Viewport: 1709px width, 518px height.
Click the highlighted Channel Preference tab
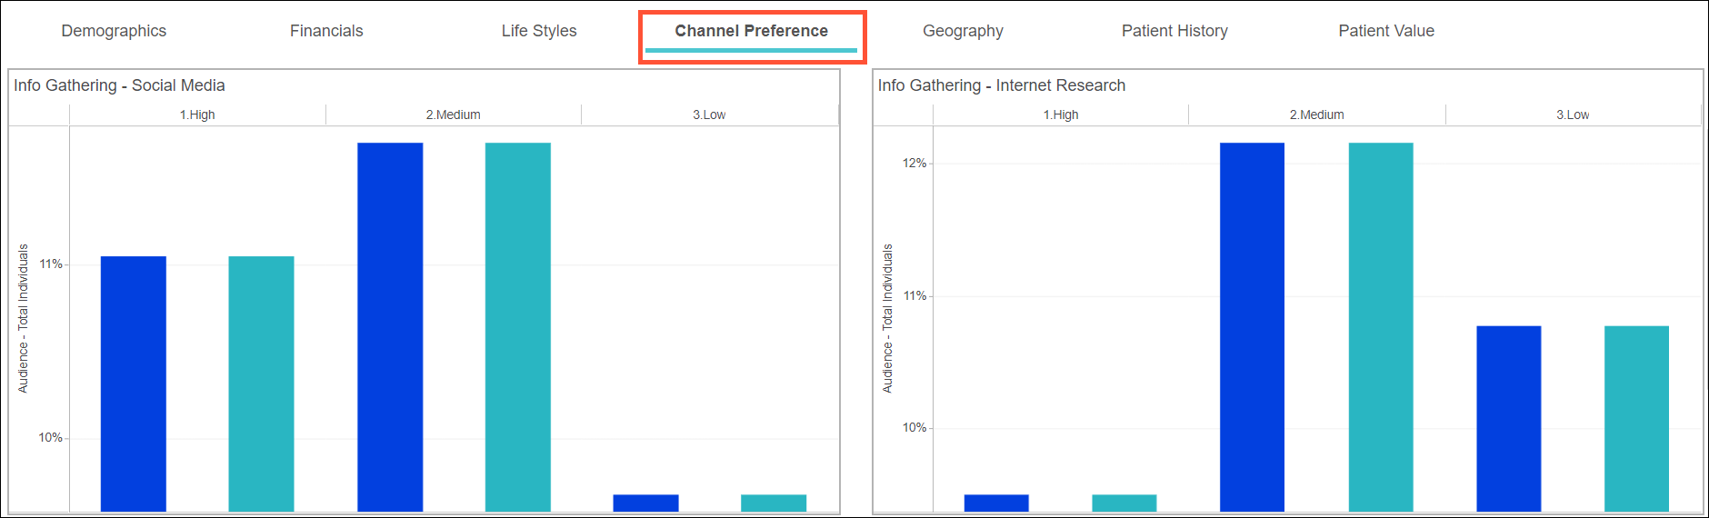click(x=751, y=31)
